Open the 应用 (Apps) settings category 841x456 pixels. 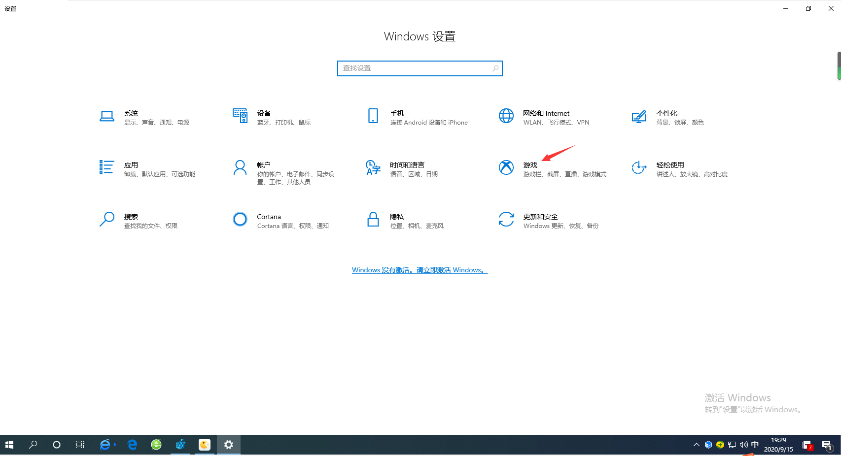point(147,169)
